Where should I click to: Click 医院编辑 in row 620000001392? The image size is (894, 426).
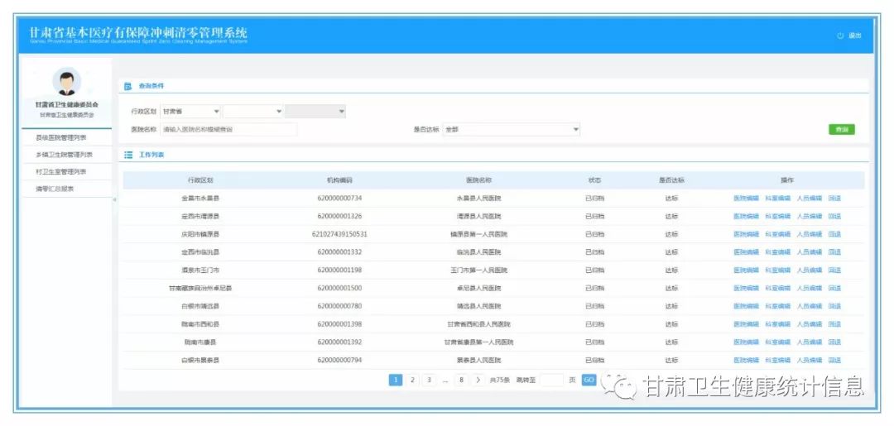(746, 342)
